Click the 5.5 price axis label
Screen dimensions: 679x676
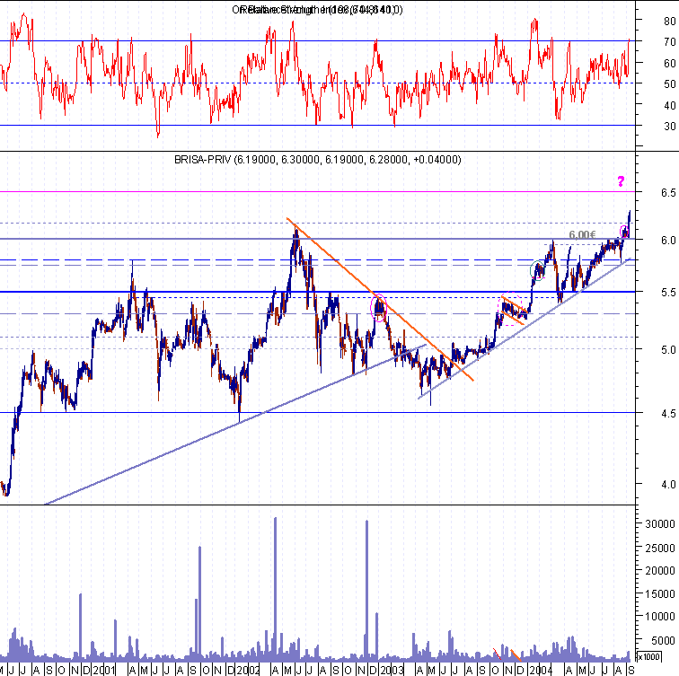[x=668, y=293]
